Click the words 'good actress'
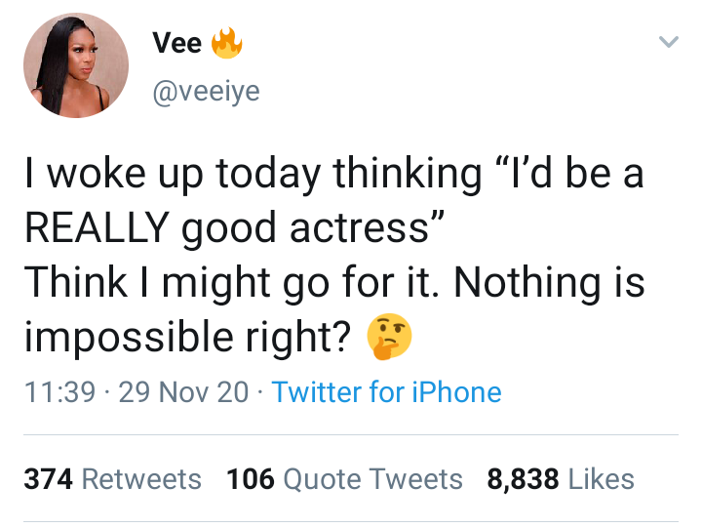 click(305, 228)
